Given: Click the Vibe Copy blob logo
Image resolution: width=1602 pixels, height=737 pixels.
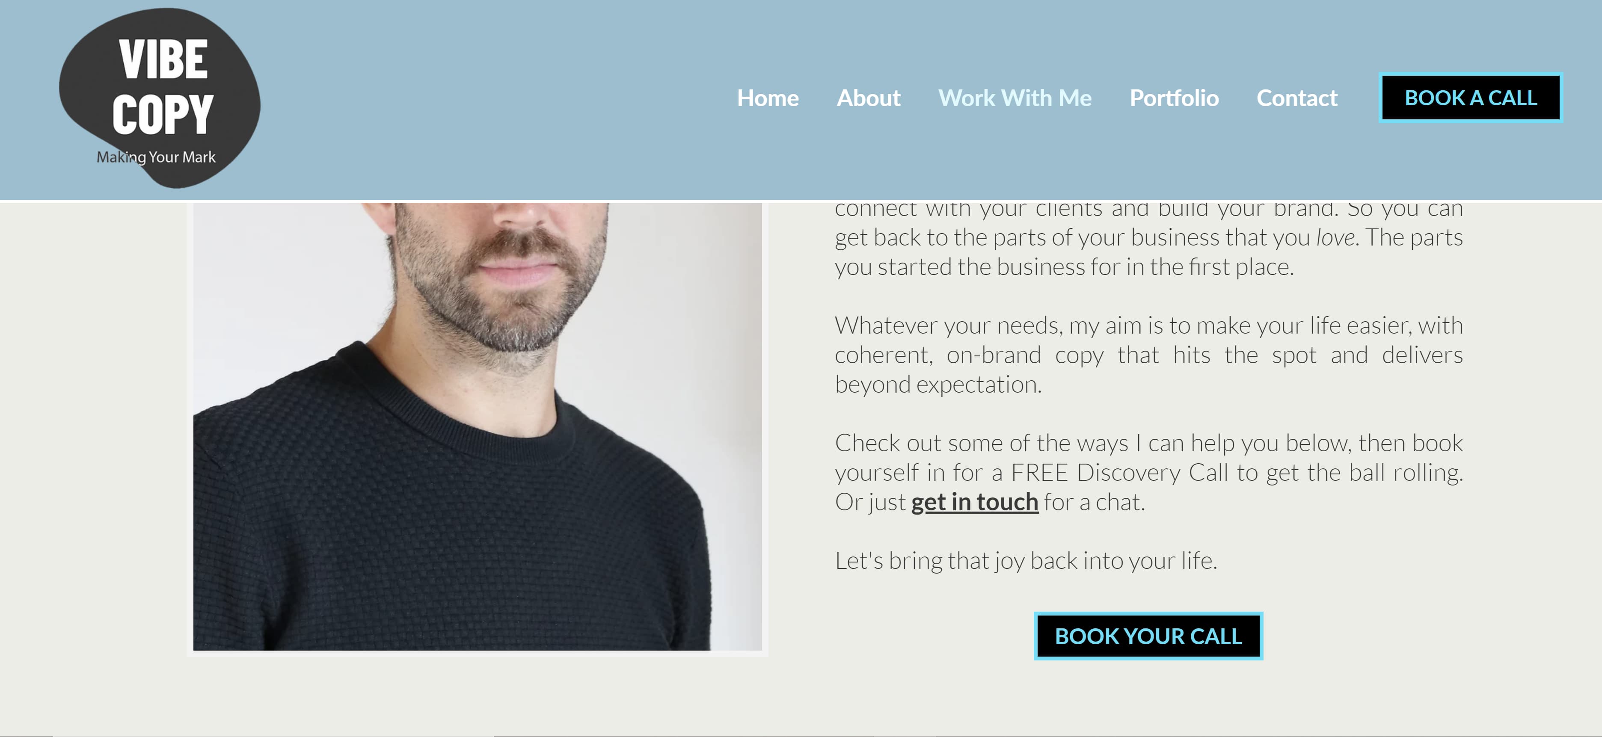Looking at the screenshot, I should tap(160, 98).
